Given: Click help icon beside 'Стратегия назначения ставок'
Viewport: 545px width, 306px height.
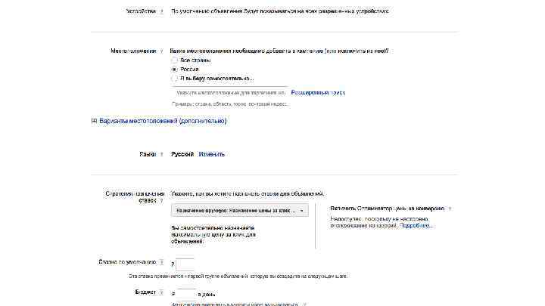Looking at the screenshot, I should pyautogui.click(x=162, y=200).
